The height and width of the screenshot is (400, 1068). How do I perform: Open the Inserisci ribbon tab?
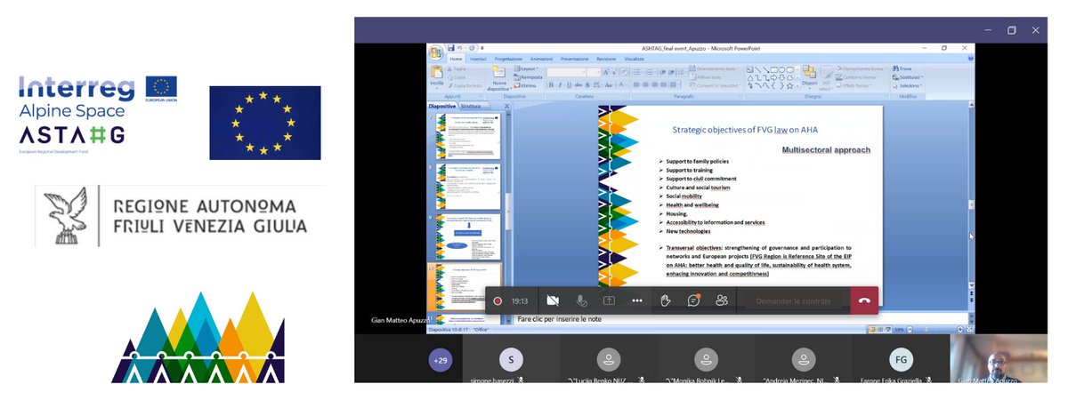479,59
